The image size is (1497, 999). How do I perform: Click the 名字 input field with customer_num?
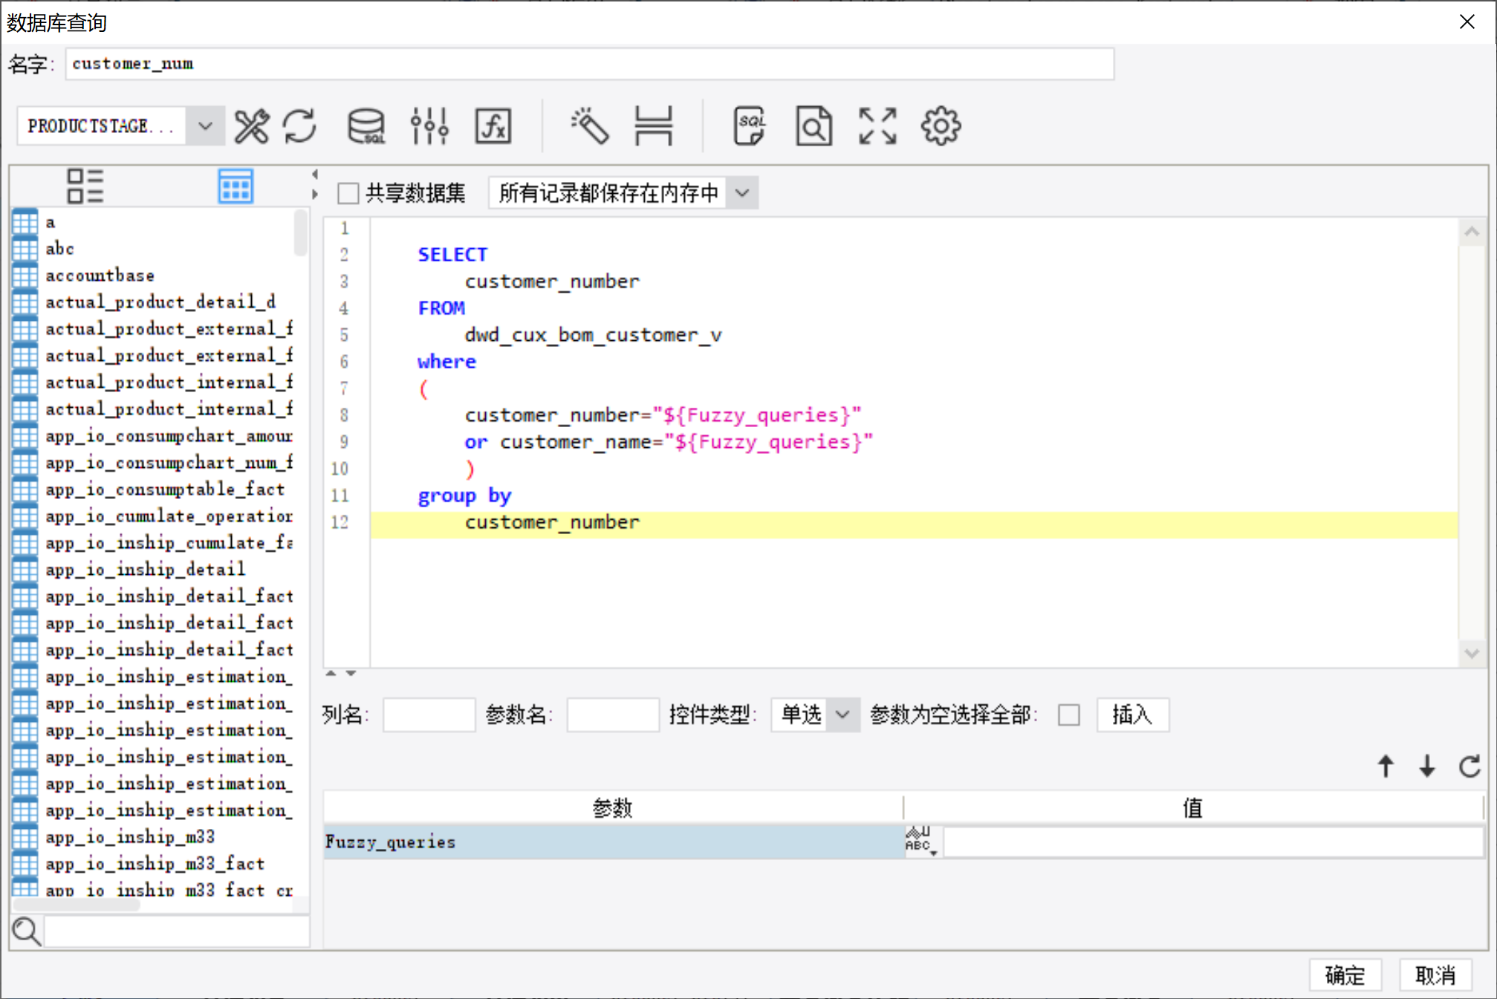tap(590, 64)
